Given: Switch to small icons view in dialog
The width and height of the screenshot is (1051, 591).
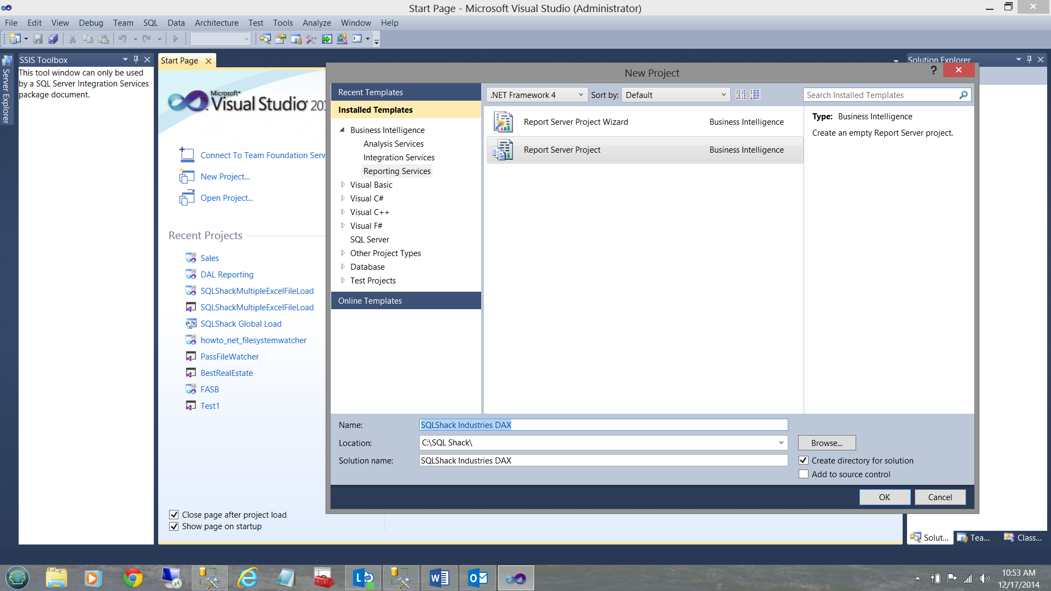Looking at the screenshot, I should pyautogui.click(x=741, y=95).
